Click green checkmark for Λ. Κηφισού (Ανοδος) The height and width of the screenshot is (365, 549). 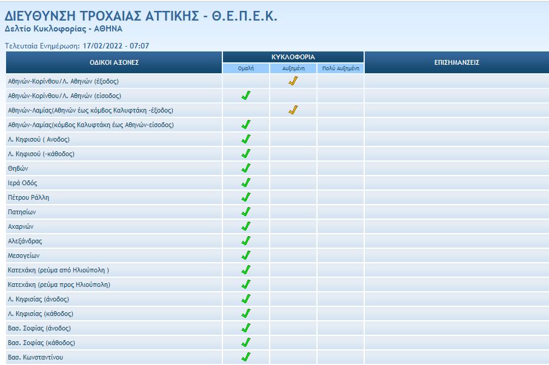(246, 139)
